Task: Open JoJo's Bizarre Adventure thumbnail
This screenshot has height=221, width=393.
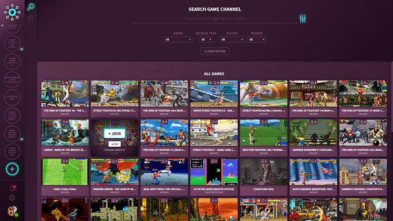Action: (314, 172)
